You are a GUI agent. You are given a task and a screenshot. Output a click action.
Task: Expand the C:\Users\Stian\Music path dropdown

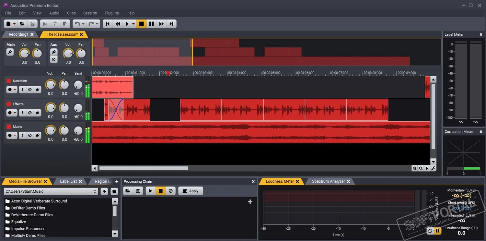[x=95, y=191]
